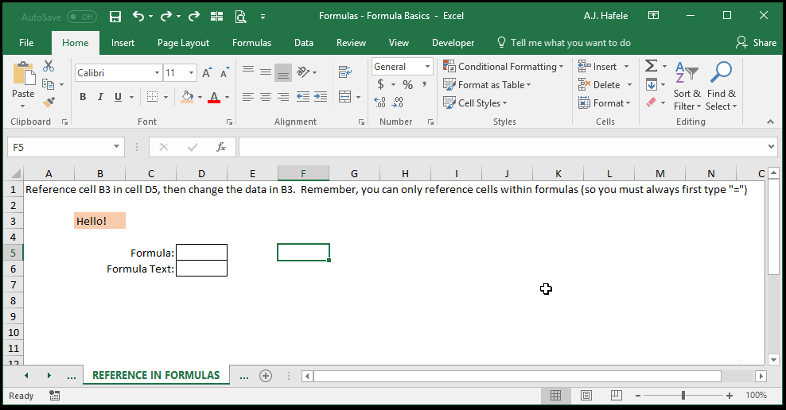Expand Conditional Formatting menu
This screenshot has width=786, height=410.
point(504,67)
